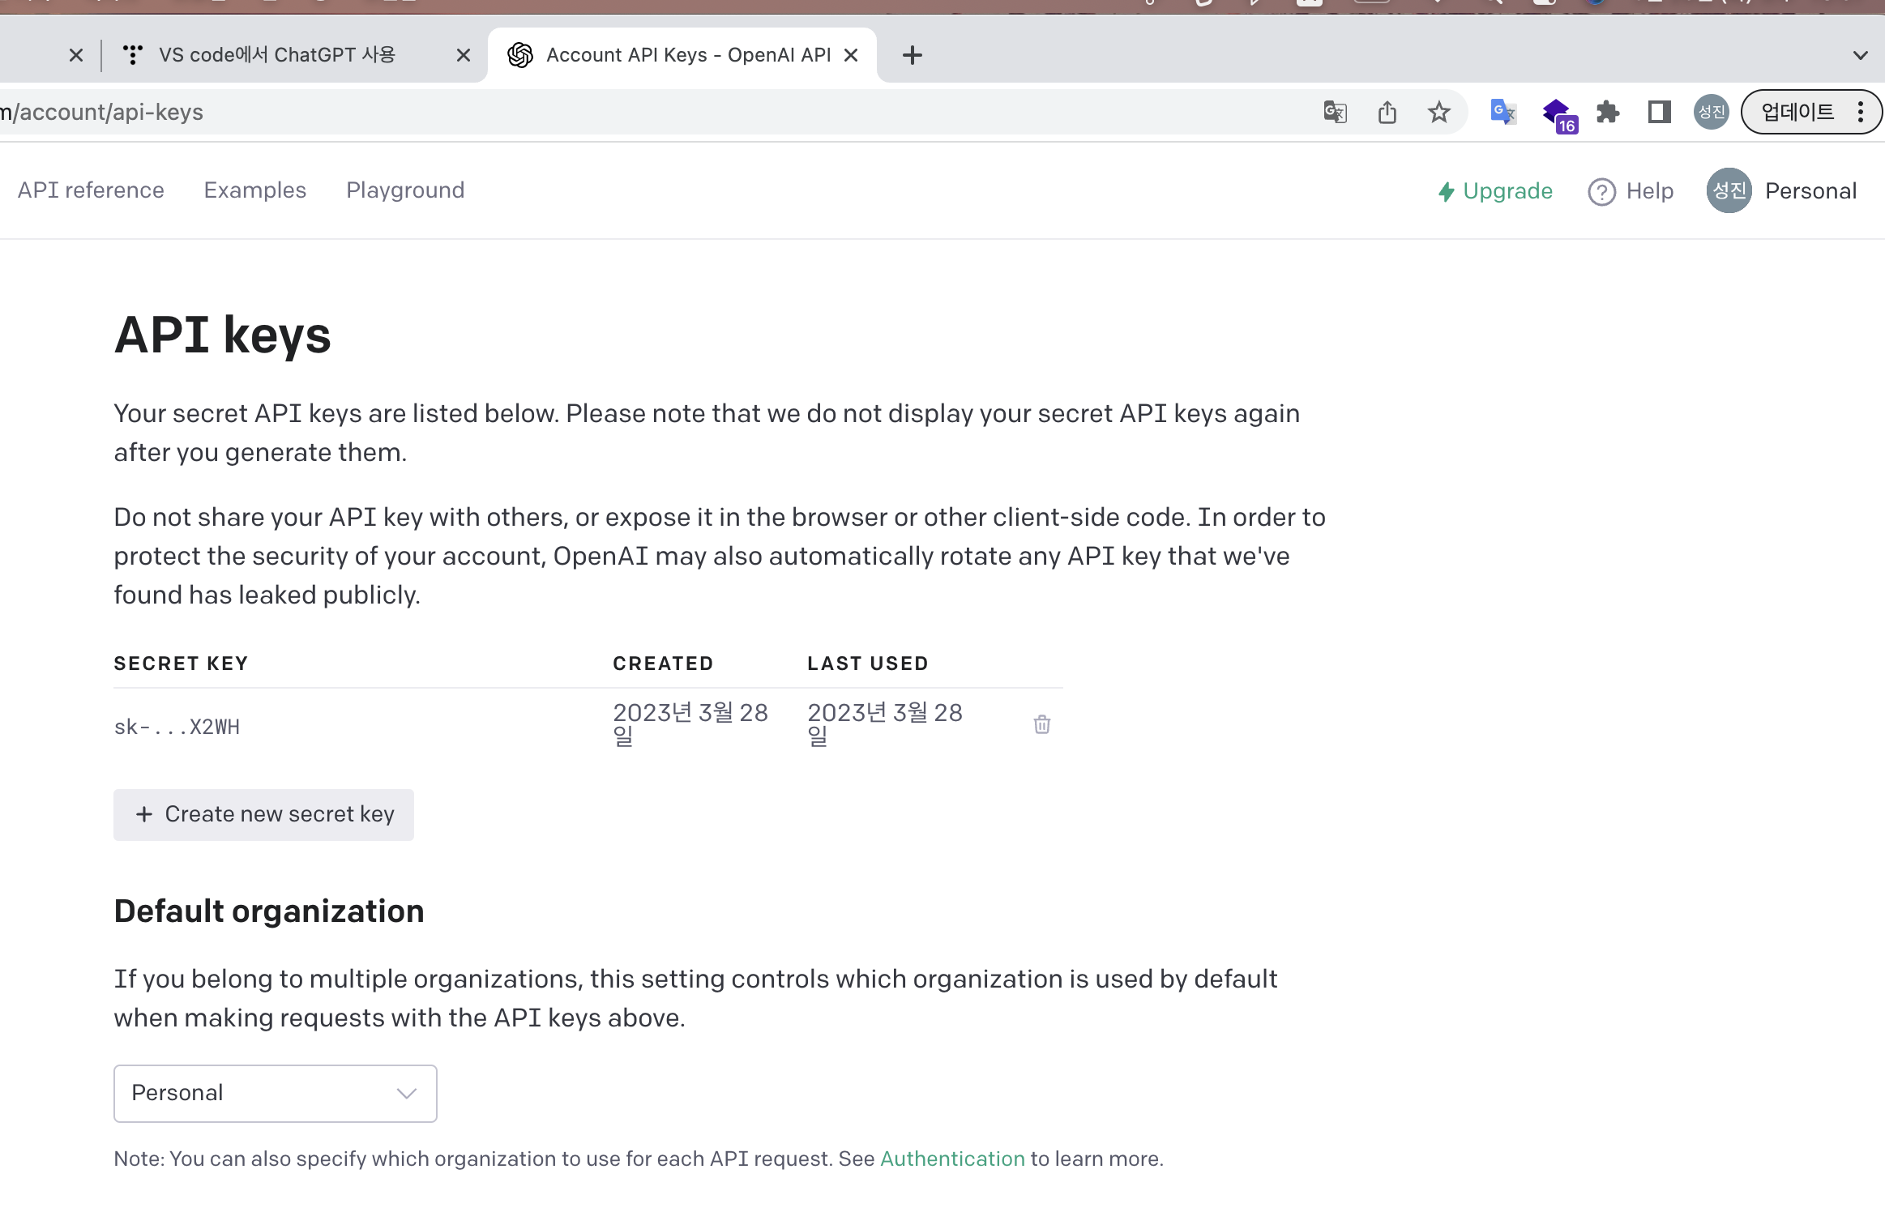This screenshot has height=1212, width=1885.
Task: Open the Google Translate extension
Action: point(1502,112)
